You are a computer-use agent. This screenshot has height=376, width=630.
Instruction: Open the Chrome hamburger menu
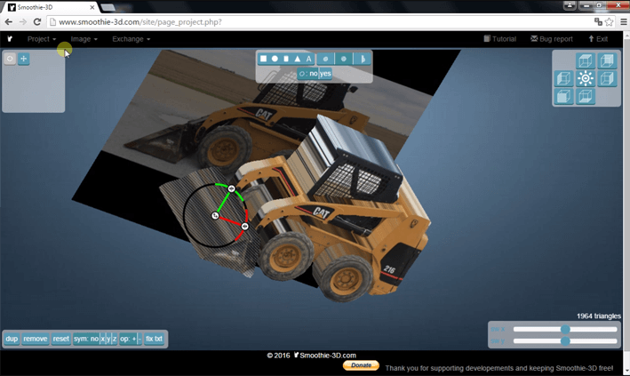coord(624,21)
